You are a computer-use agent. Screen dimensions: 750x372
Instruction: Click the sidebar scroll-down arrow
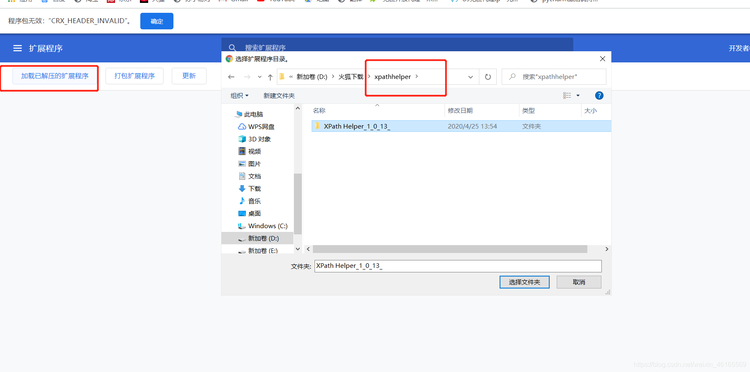coord(298,249)
